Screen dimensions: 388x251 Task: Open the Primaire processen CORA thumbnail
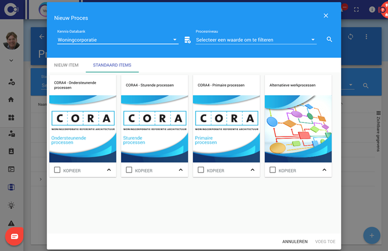pos(226,129)
